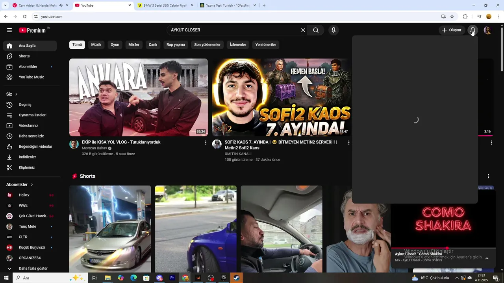Select the Yeni öneriler chip
The image size is (504, 283).
click(265, 45)
